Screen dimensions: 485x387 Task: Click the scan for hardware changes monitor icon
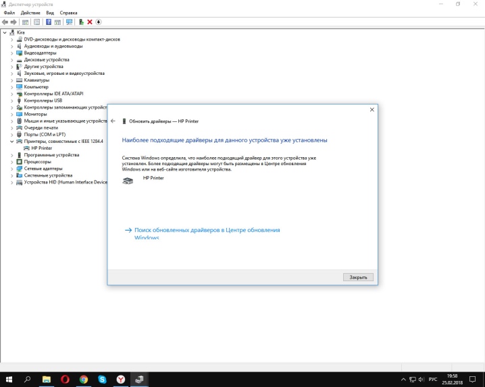(x=70, y=22)
